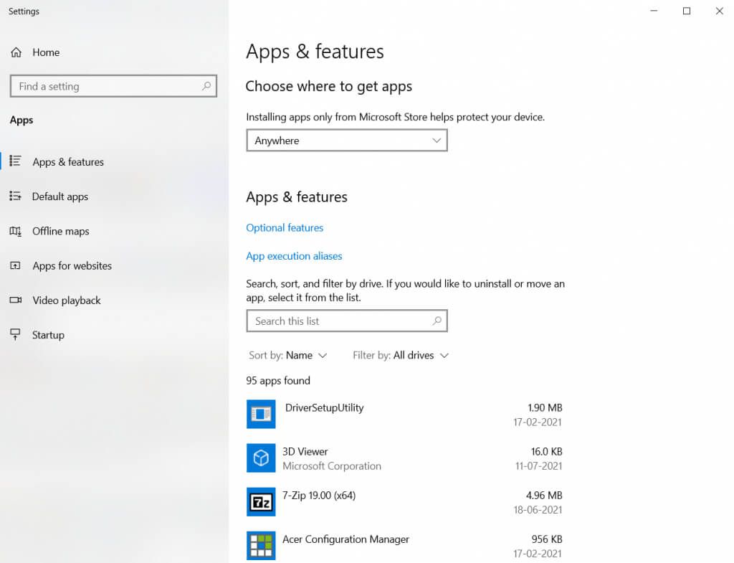734x563 pixels.
Task: Open the App execution aliases link
Action: pos(294,256)
